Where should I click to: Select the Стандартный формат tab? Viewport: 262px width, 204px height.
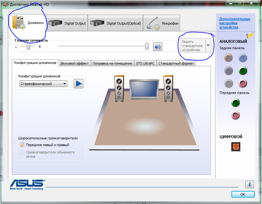pos(176,63)
